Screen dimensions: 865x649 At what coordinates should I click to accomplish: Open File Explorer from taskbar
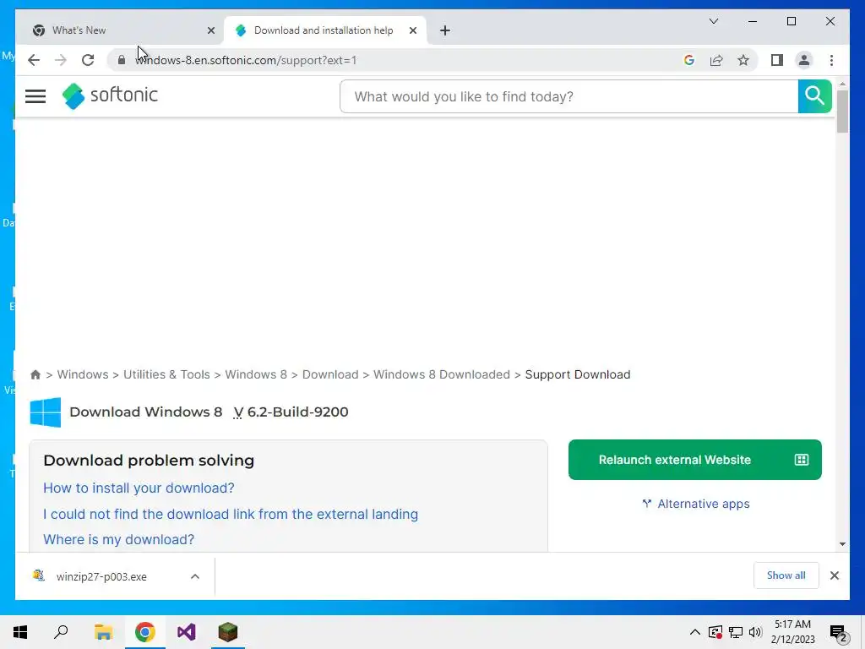(103, 632)
